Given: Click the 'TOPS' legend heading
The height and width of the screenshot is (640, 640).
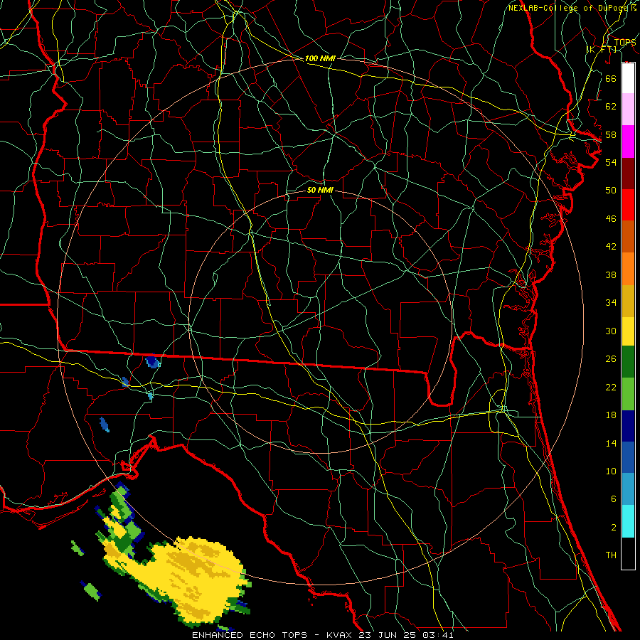Looking at the screenshot, I should point(624,43).
